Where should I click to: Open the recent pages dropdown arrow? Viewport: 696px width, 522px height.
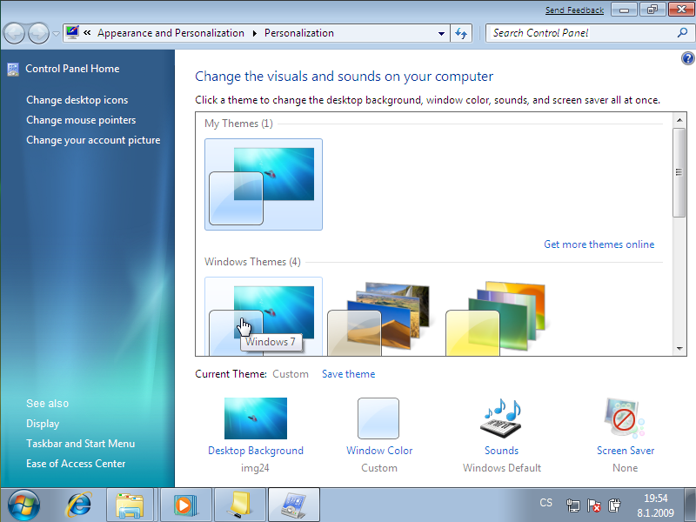click(56, 34)
